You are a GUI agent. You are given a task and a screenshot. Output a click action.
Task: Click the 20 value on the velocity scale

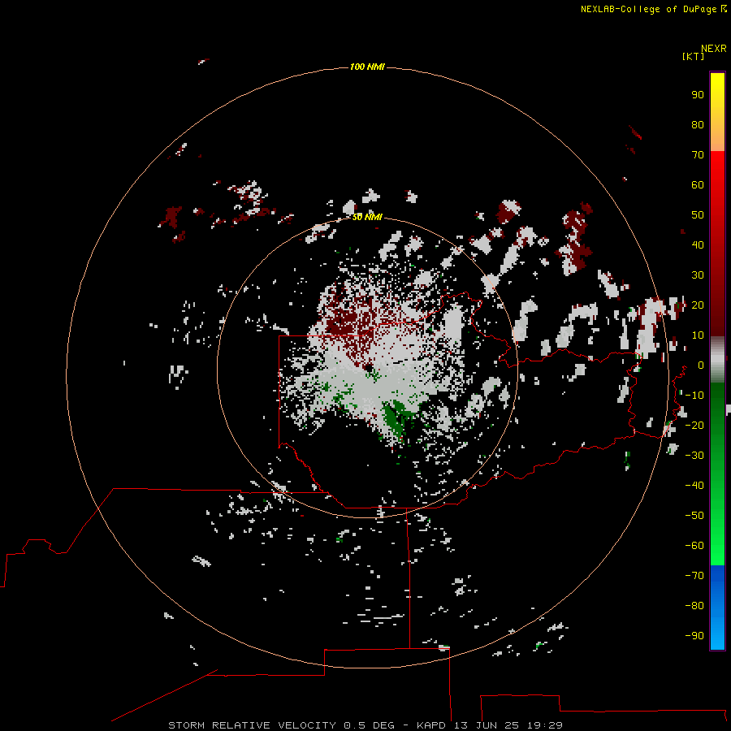(x=698, y=305)
